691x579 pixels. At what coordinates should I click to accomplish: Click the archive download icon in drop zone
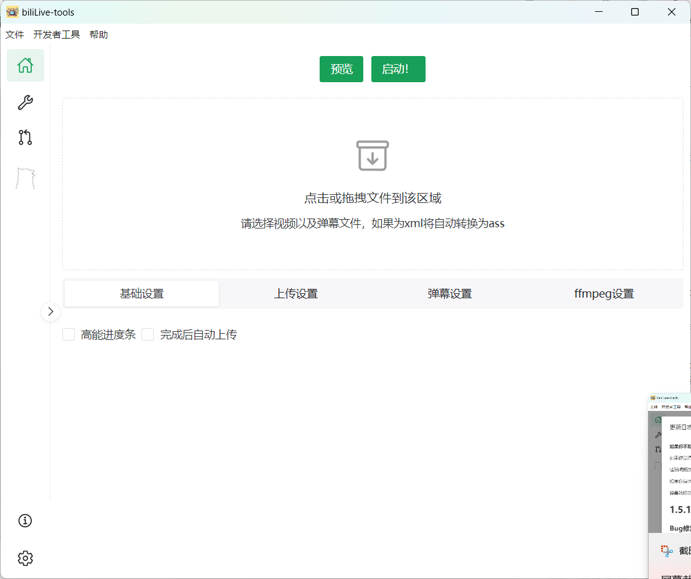pyautogui.click(x=373, y=156)
